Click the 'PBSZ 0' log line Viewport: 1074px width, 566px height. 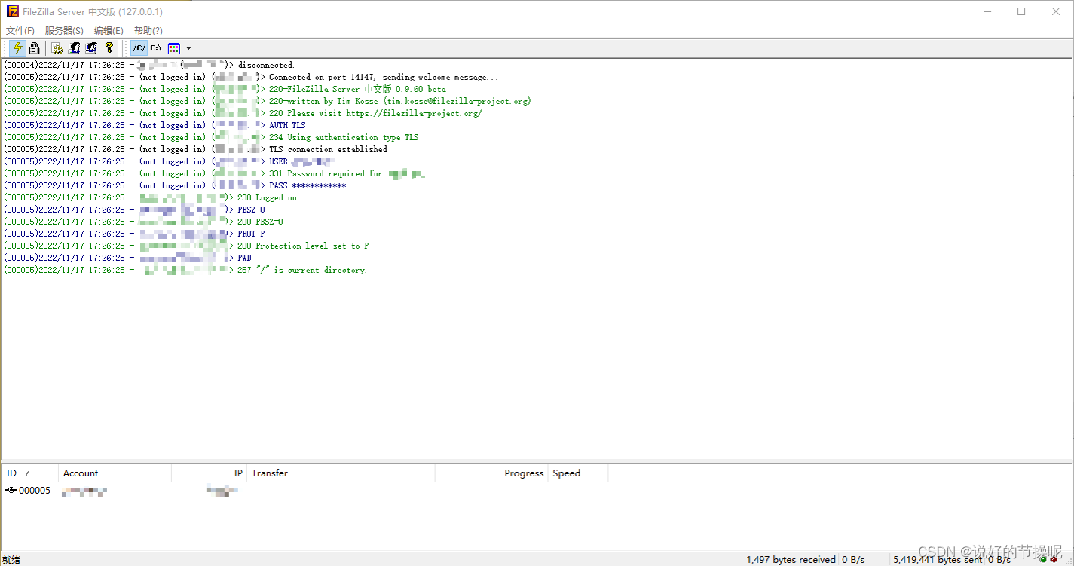coord(134,210)
